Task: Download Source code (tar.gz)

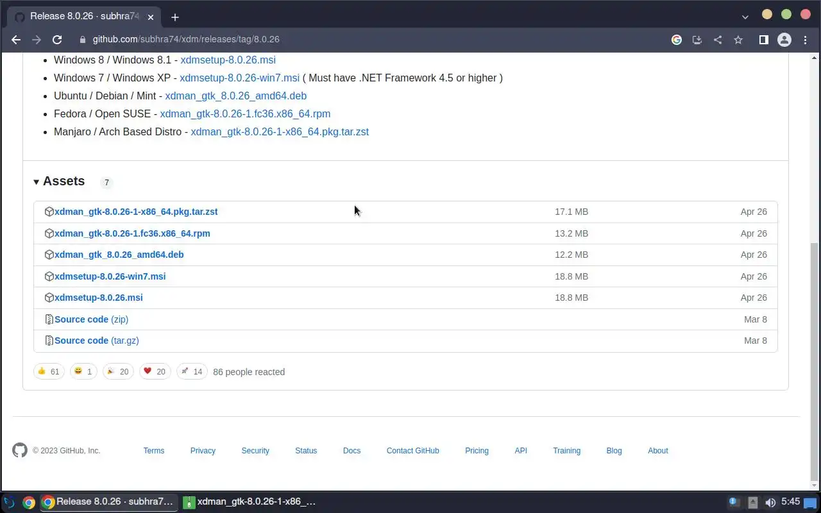Action: (x=97, y=341)
